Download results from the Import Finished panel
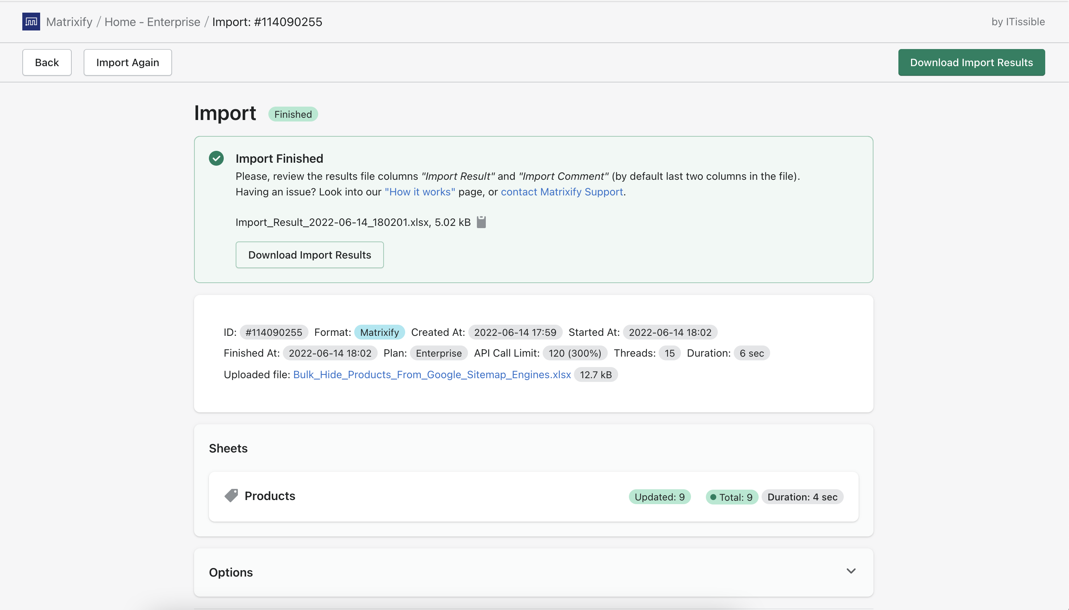1069x610 pixels. [309, 255]
